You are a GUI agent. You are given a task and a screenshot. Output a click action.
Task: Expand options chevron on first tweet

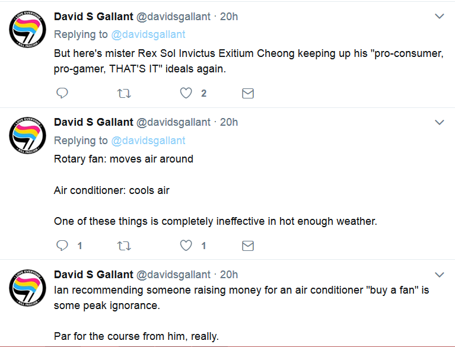point(440,16)
